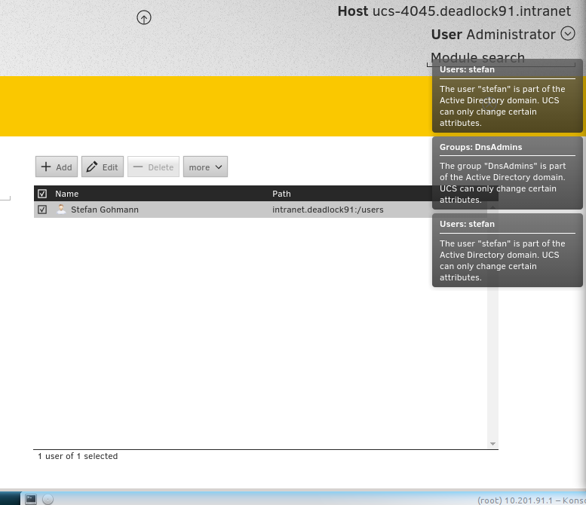586x505 pixels.
Task: Toggle the select-all checkbox in the table header
Action: 42,194
